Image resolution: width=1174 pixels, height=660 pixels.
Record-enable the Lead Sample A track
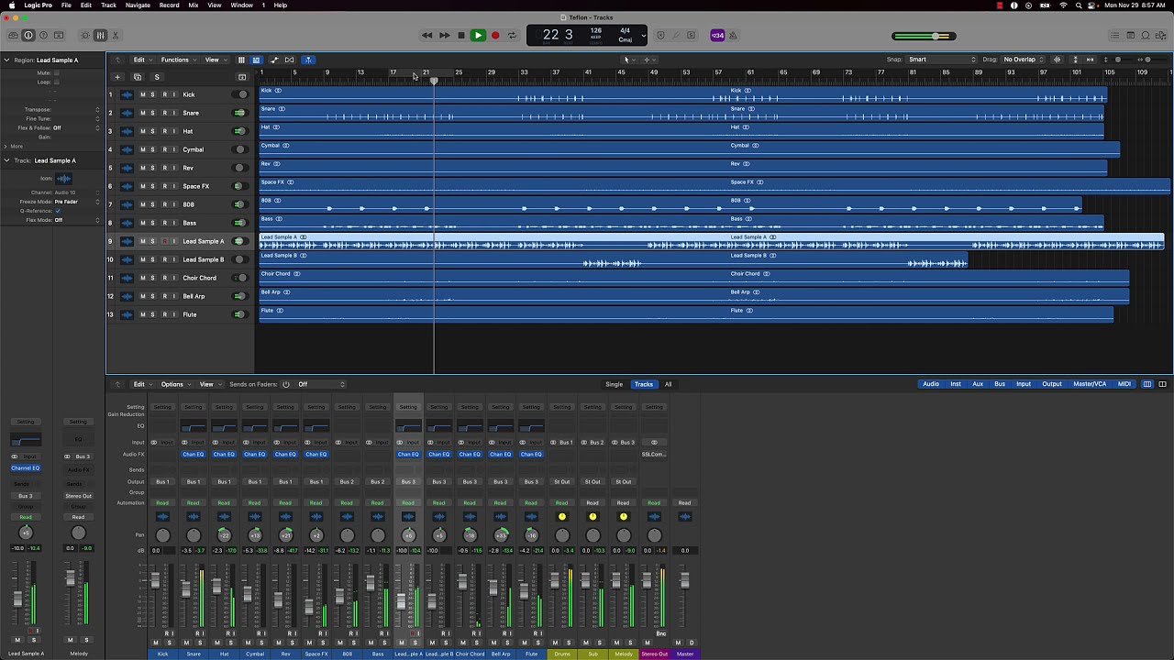click(164, 241)
